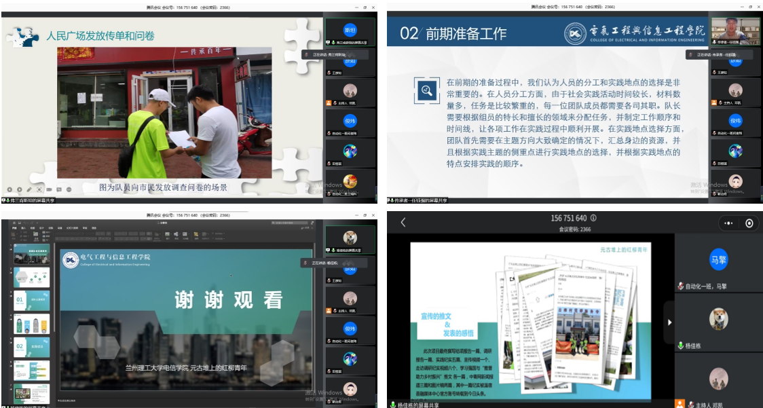763x408 pixels.
Task: Click the info icon beside 156 751 640
Action: [x=593, y=218]
